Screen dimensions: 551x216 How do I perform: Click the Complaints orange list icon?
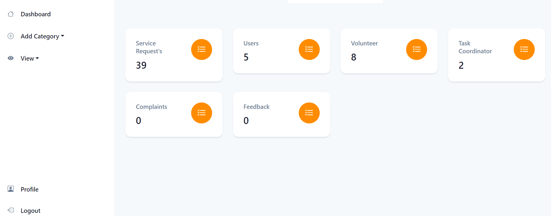(201, 113)
